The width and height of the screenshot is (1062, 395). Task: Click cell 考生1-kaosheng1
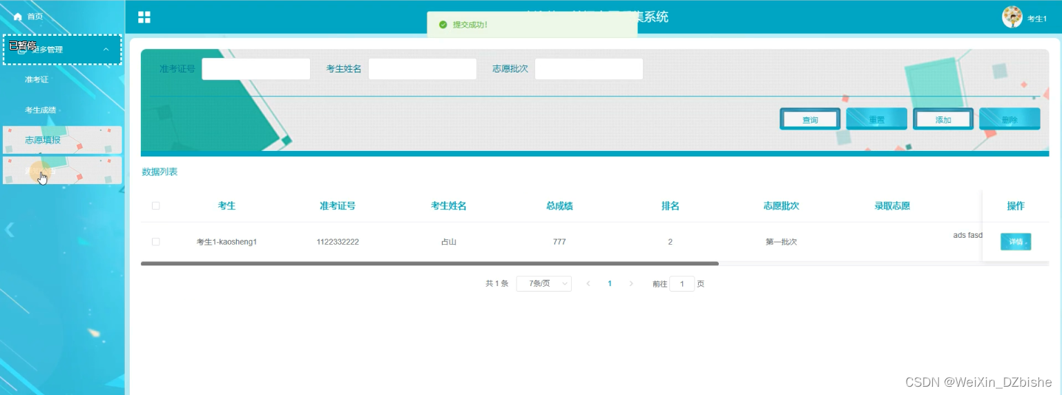226,242
